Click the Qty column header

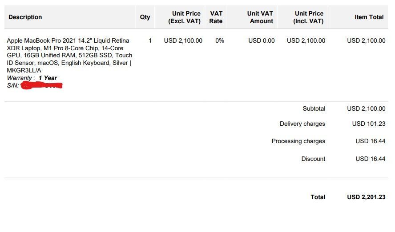(145, 17)
